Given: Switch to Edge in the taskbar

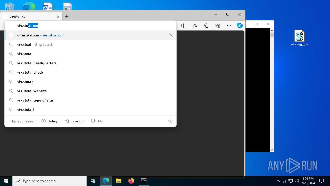Looking at the screenshot, I should 106,181.
